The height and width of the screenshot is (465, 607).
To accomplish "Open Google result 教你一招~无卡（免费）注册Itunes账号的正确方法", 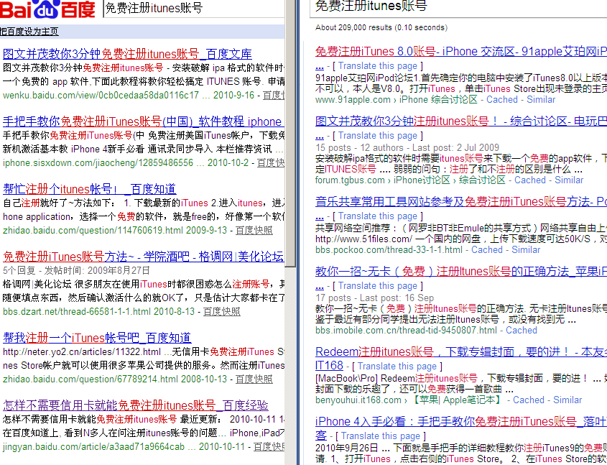I will (x=461, y=271).
